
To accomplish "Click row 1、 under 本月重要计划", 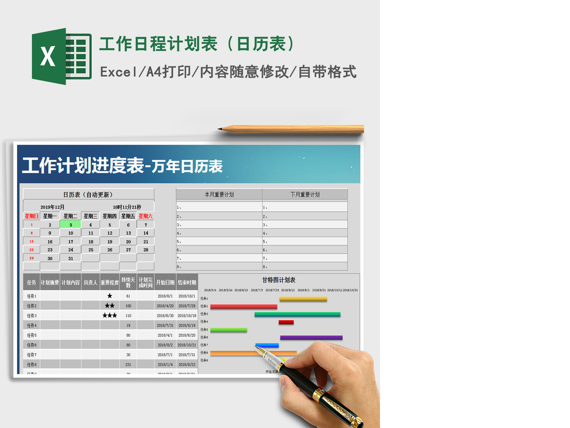I will click(x=219, y=207).
